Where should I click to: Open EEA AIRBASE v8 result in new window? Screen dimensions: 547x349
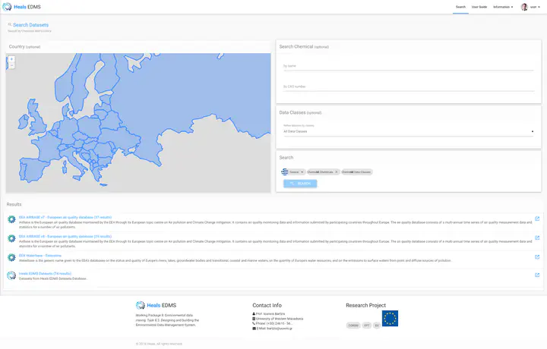(537, 238)
